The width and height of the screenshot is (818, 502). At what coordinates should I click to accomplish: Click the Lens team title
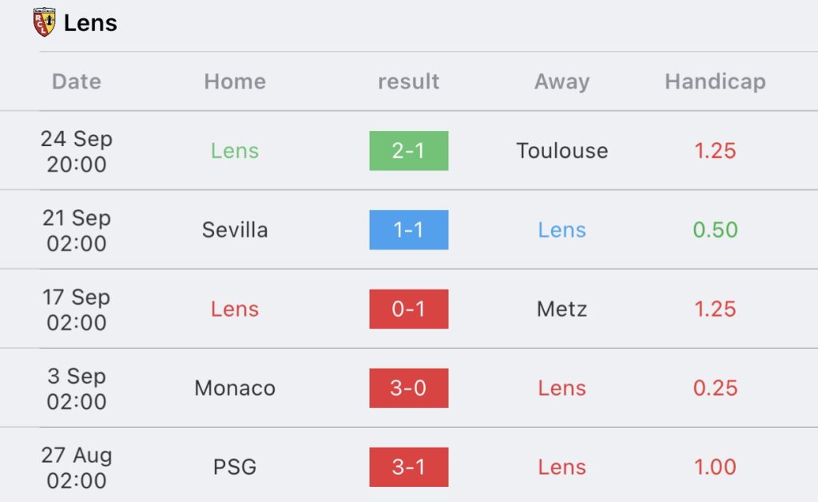90,23
